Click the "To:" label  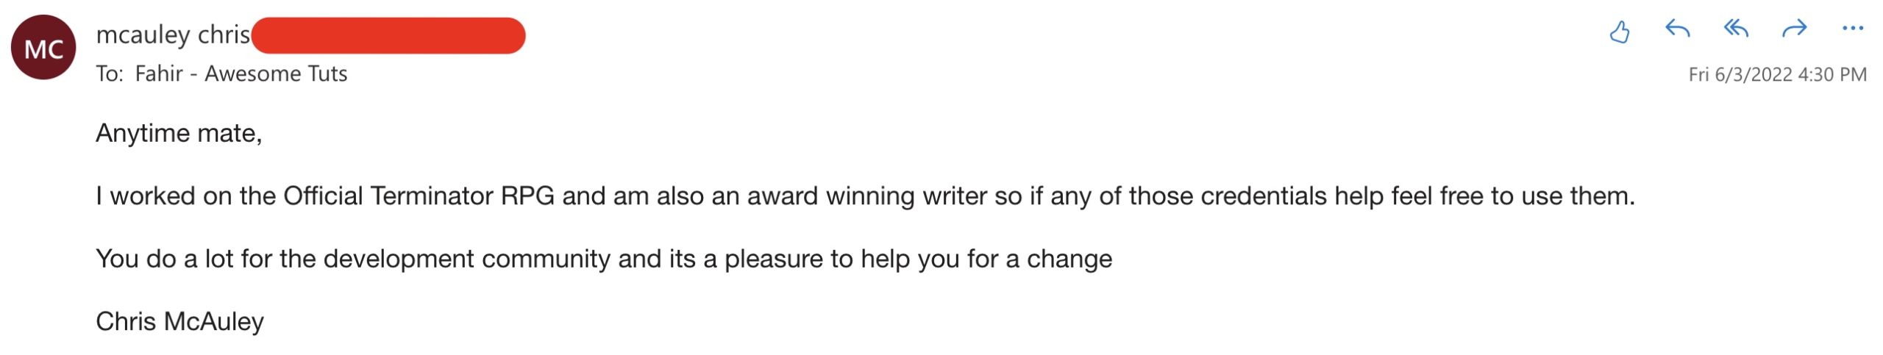pos(109,73)
